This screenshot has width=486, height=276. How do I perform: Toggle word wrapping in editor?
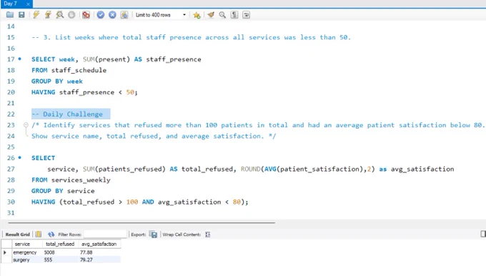246,15
